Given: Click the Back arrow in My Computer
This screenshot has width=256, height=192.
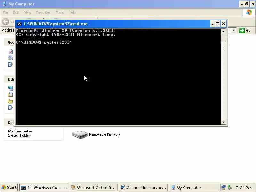Looking at the screenshot, I should [5, 21].
